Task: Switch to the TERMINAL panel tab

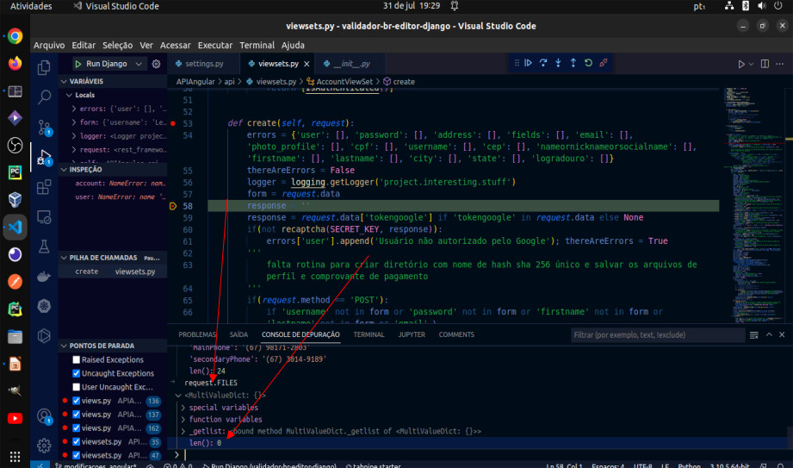Action: click(x=369, y=334)
